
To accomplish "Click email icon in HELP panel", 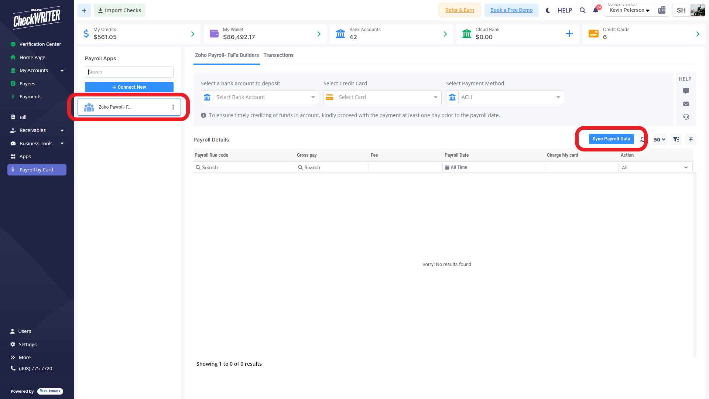I will pos(686,104).
